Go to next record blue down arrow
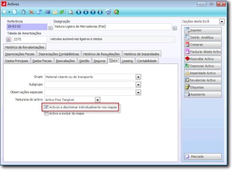 [x=93, y=12]
